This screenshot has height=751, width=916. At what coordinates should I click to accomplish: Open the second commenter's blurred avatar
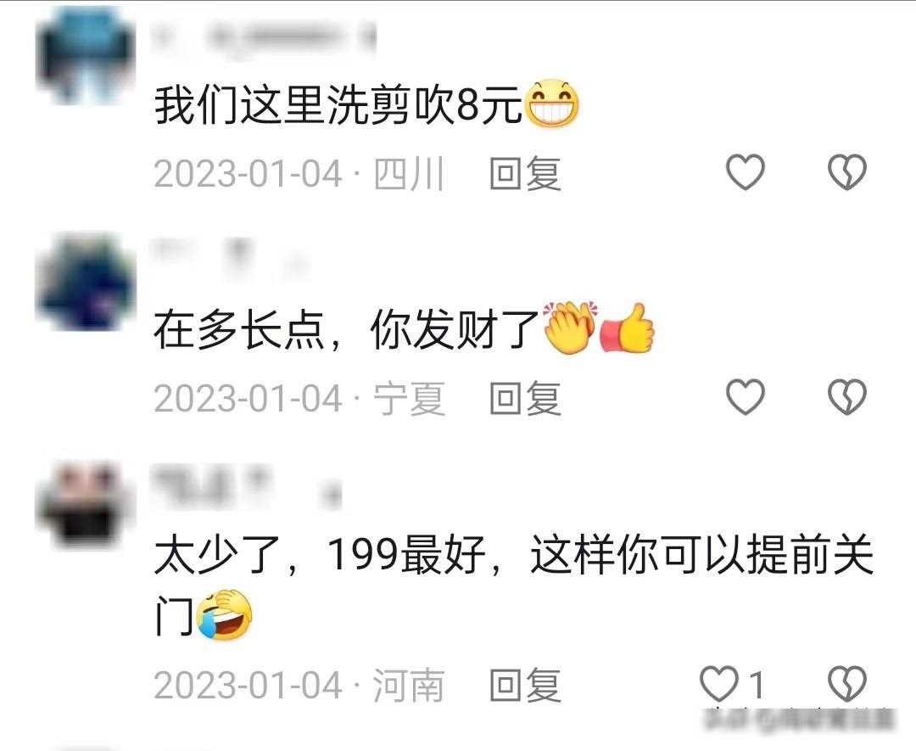tap(86, 282)
